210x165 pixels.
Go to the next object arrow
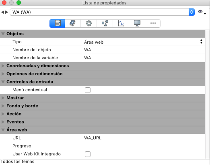(7, 12)
